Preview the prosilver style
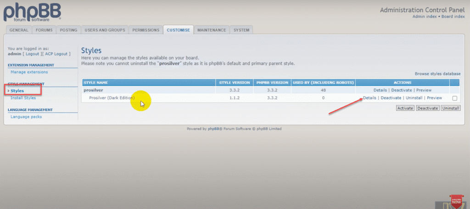Screen dimensions: 470x209 click(424, 90)
